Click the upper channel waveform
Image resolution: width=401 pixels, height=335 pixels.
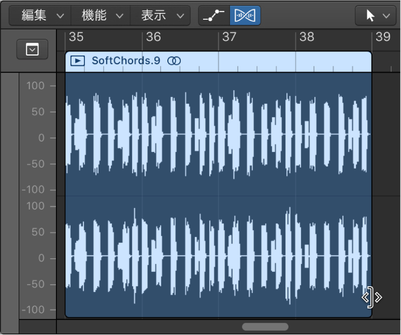click(x=218, y=134)
